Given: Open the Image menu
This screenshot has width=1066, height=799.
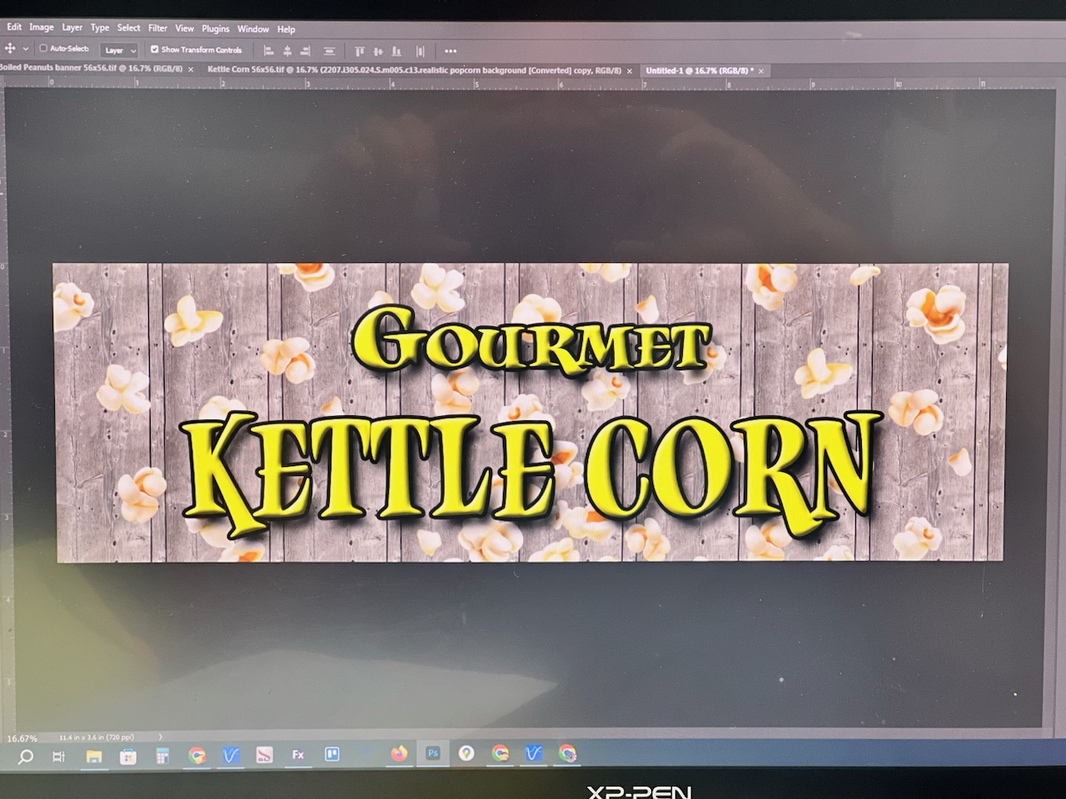Looking at the screenshot, I should click(x=42, y=27).
